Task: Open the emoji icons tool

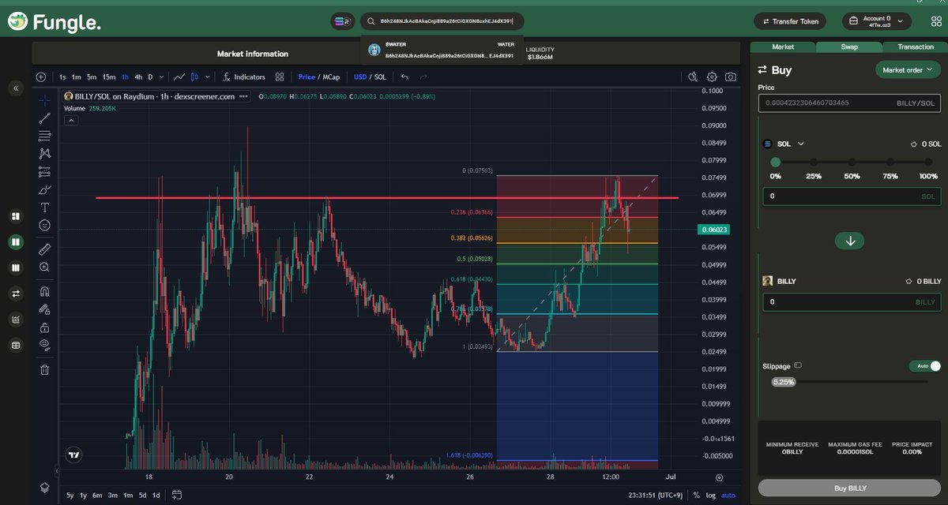Action: click(45, 225)
